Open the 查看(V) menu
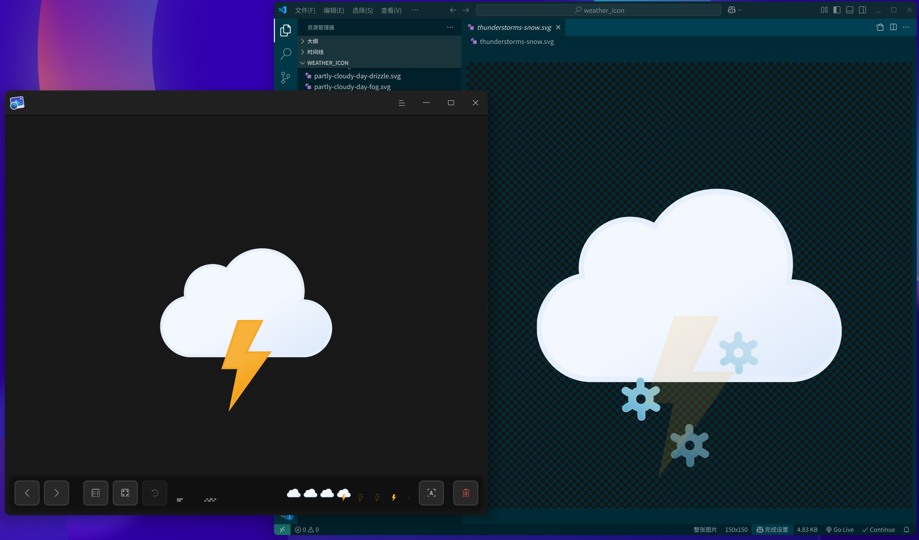The height and width of the screenshot is (540, 919). pos(391,10)
